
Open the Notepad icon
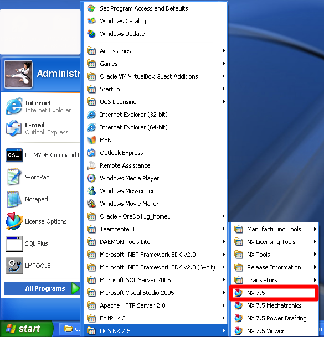click(14, 199)
